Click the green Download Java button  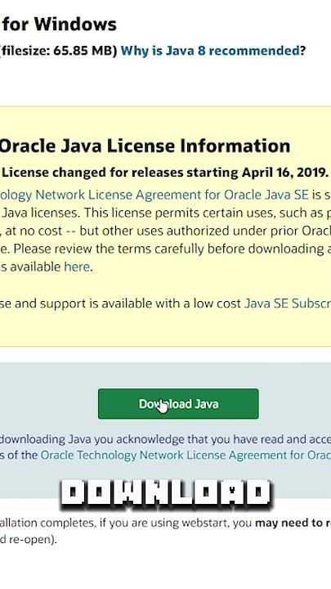click(x=178, y=404)
